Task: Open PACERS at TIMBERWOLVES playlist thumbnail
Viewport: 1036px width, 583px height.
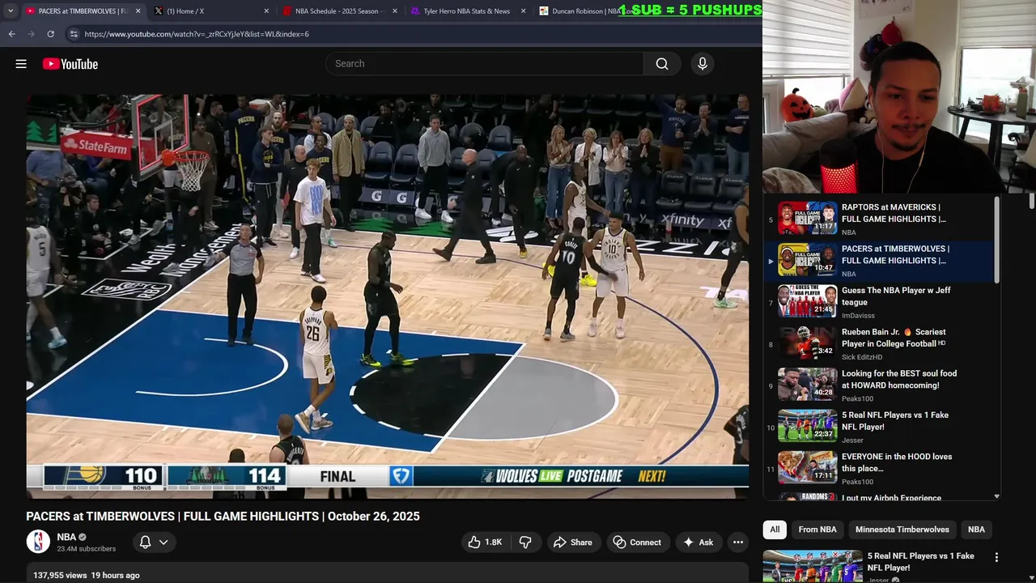Action: pyautogui.click(x=807, y=260)
